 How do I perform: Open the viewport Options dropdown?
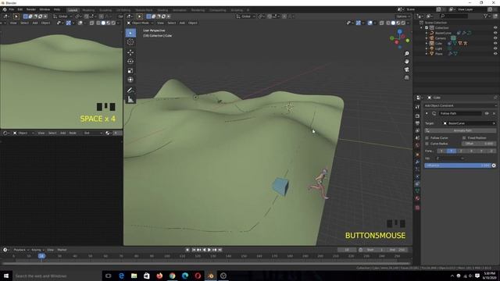click(403, 16)
